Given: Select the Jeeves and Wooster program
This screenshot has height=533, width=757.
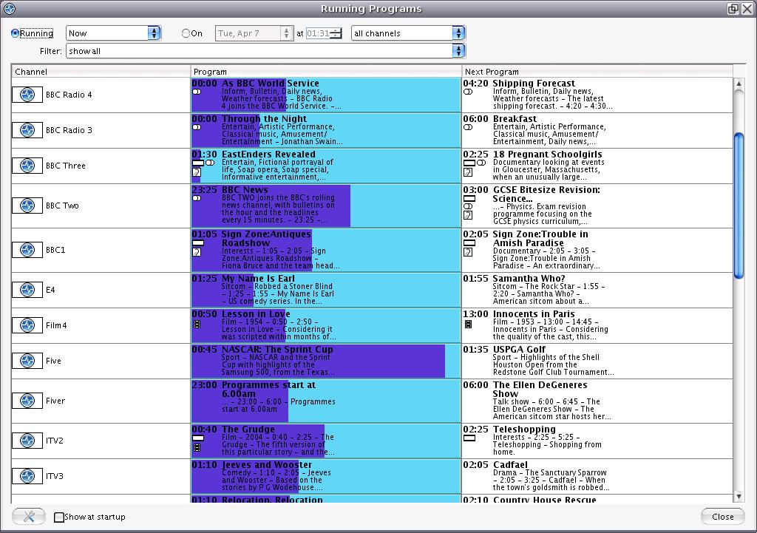Looking at the screenshot, I should (x=326, y=477).
